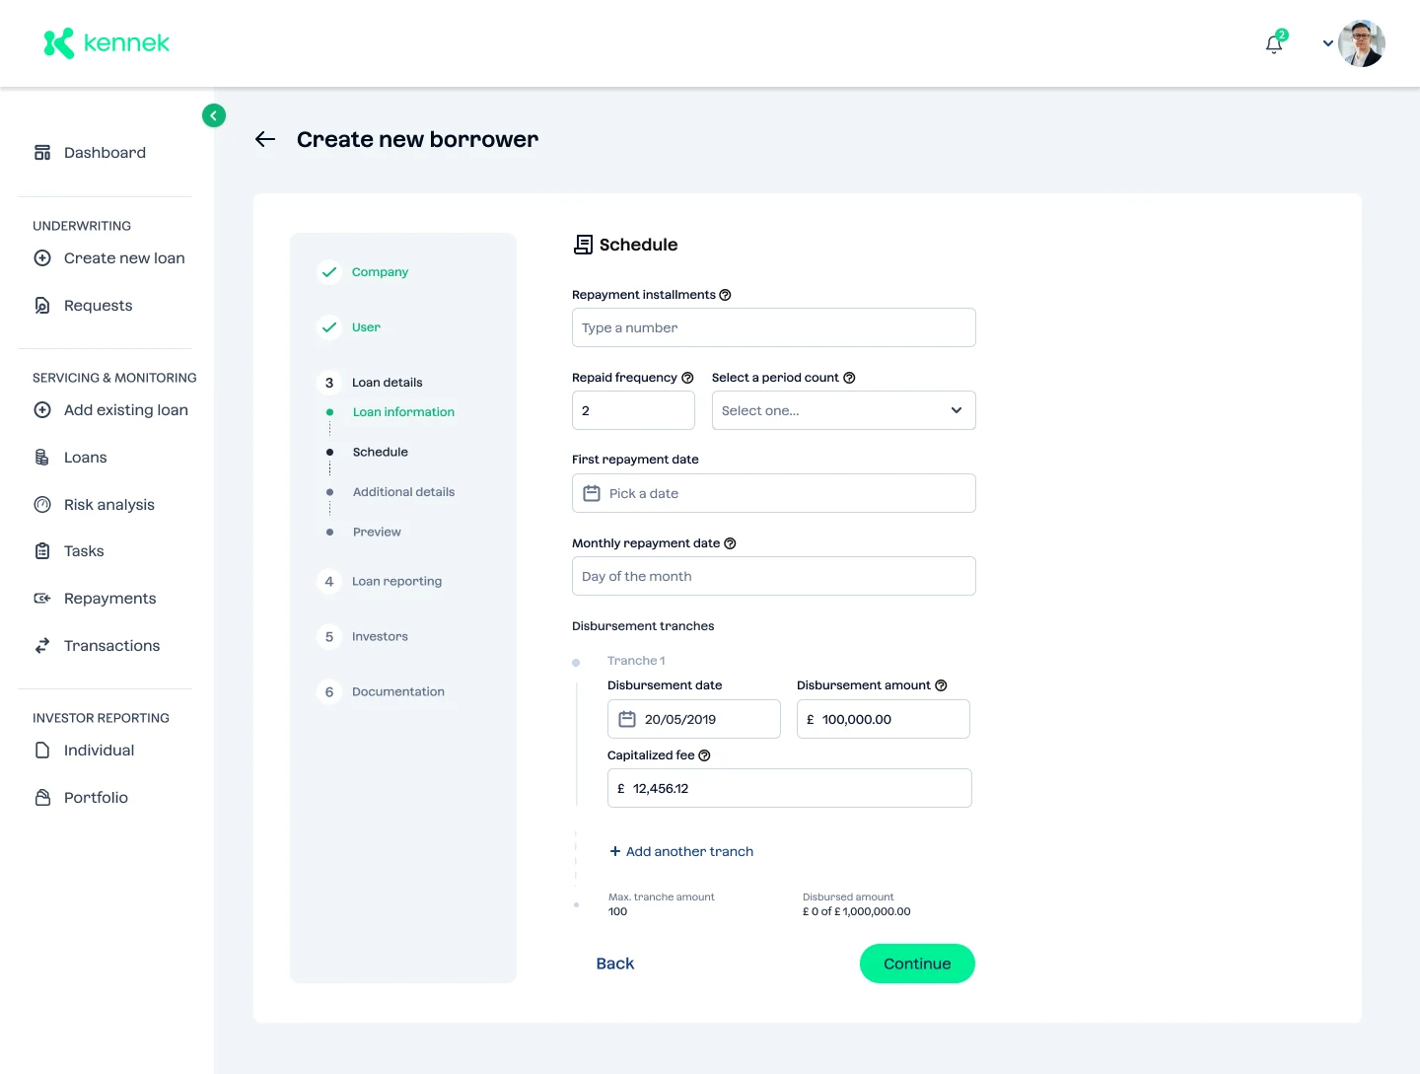The image size is (1420, 1074).
Task: Open the notifications bell
Action: pyautogui.click(x=1274, y=43)
